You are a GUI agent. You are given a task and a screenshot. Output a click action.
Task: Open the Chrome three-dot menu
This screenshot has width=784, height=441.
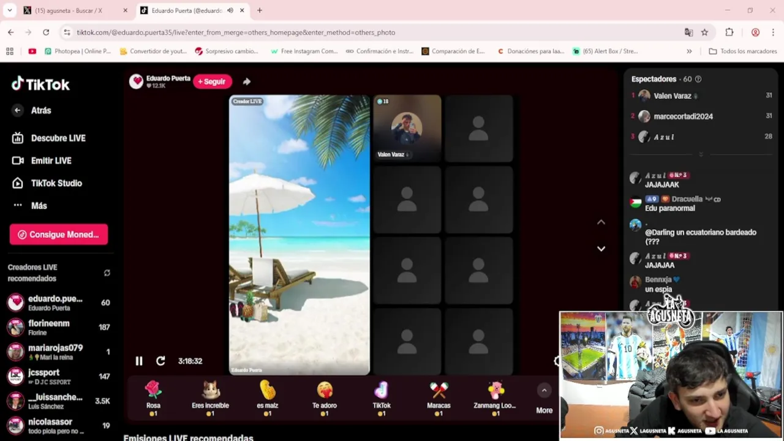point(774,32)
